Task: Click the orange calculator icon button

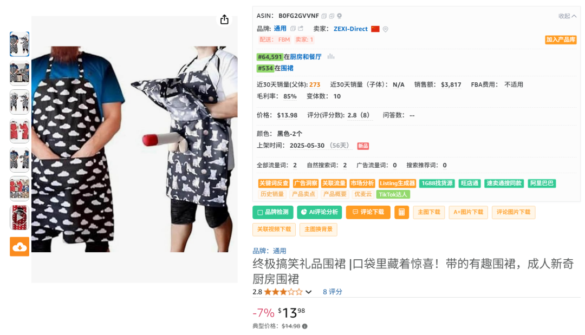Action: point(401,212)
